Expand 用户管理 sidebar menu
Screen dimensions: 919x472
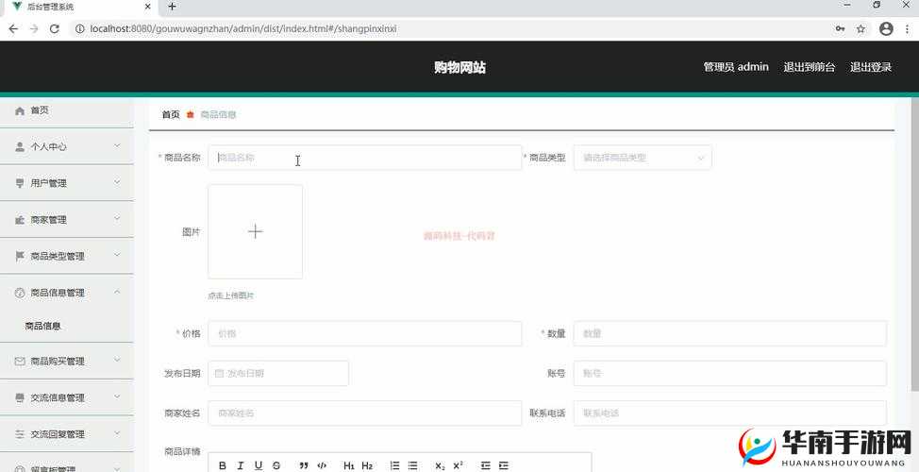(x=67, y=183)
